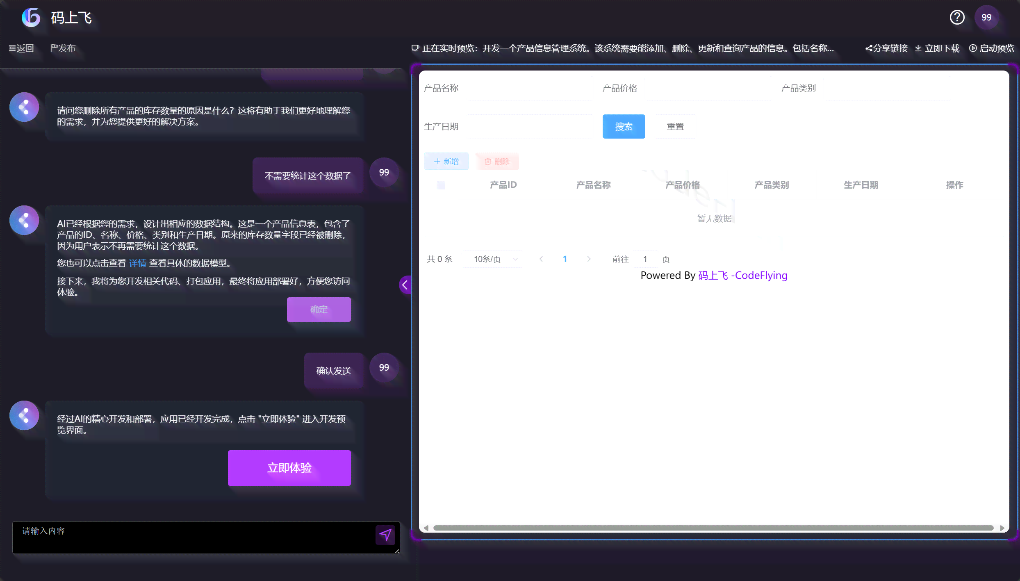Click the faded 确定 confirm button

click(319, 309)
